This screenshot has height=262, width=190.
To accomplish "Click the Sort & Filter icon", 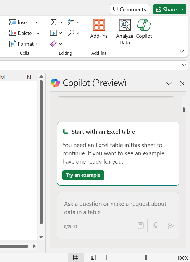I will pyautogui.click(x=71, y=22).
